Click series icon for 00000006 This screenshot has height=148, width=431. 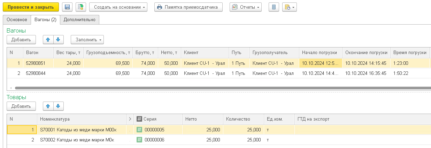[139, 140]
